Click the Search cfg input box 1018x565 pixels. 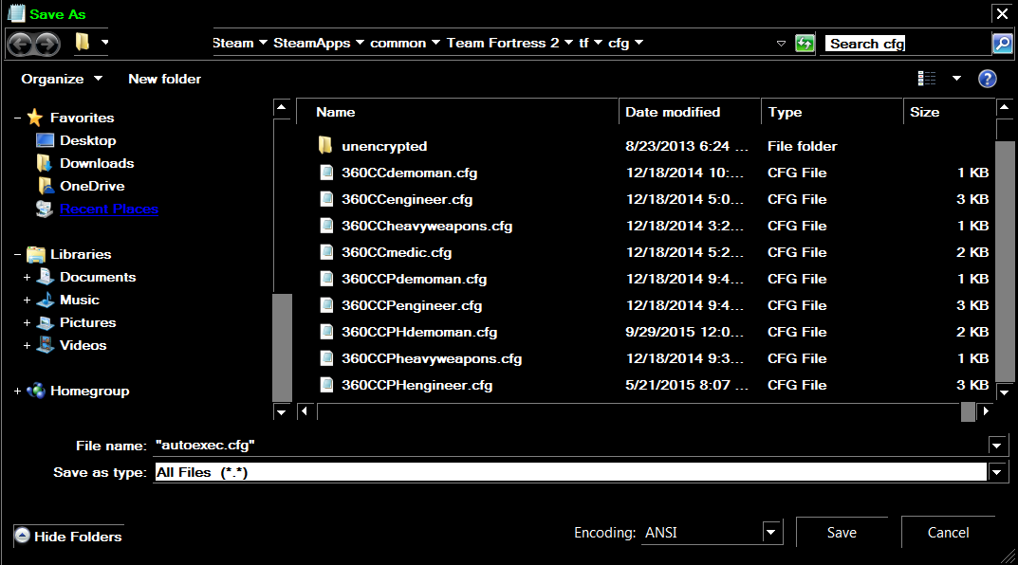[906, 44]
